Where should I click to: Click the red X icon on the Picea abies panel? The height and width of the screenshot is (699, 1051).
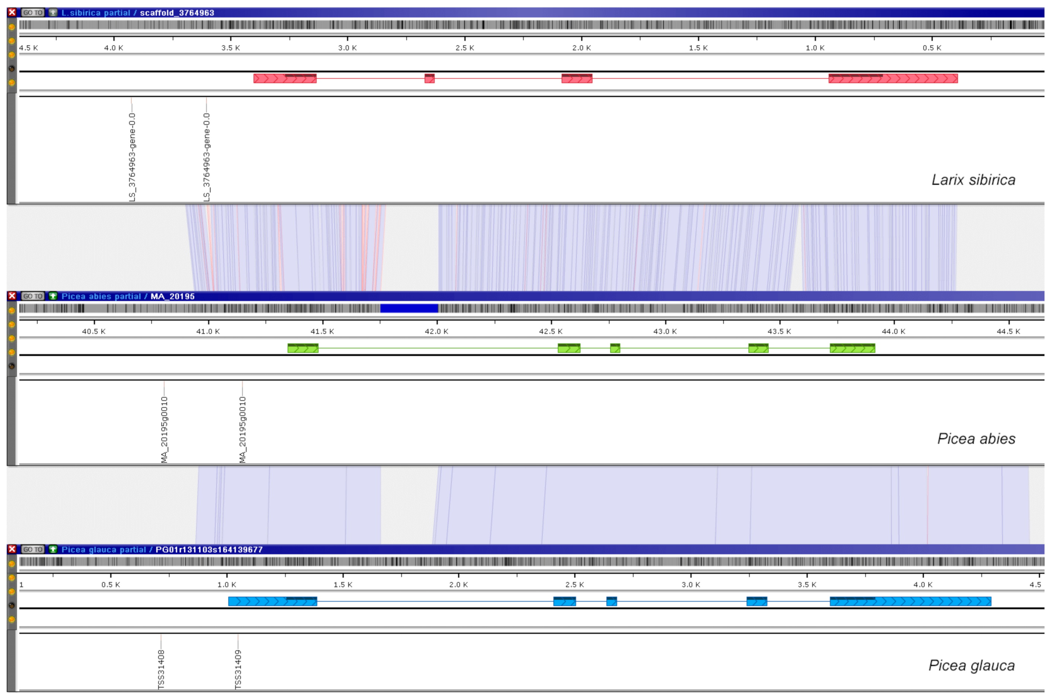[x=12, y=296]
